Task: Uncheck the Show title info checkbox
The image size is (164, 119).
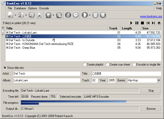Action: [x=5, y=68]
